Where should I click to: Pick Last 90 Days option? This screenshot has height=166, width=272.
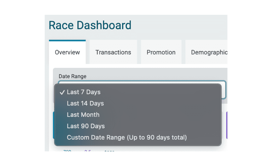click(138, 126)
